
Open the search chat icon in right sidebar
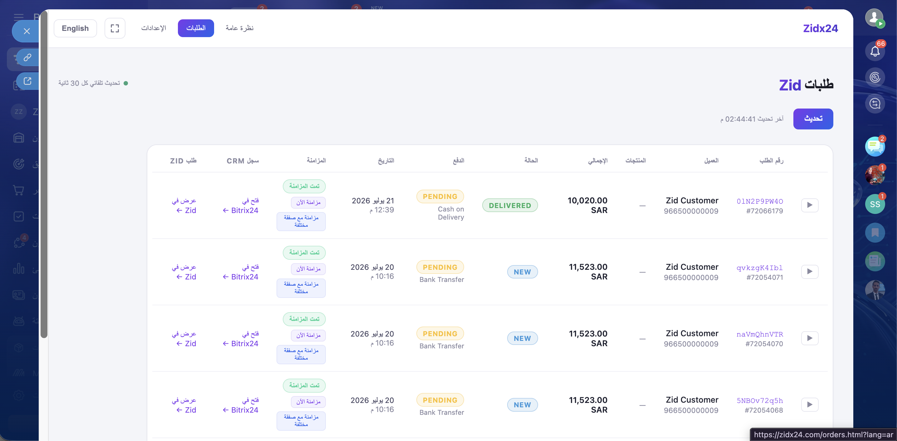[875, 104]
